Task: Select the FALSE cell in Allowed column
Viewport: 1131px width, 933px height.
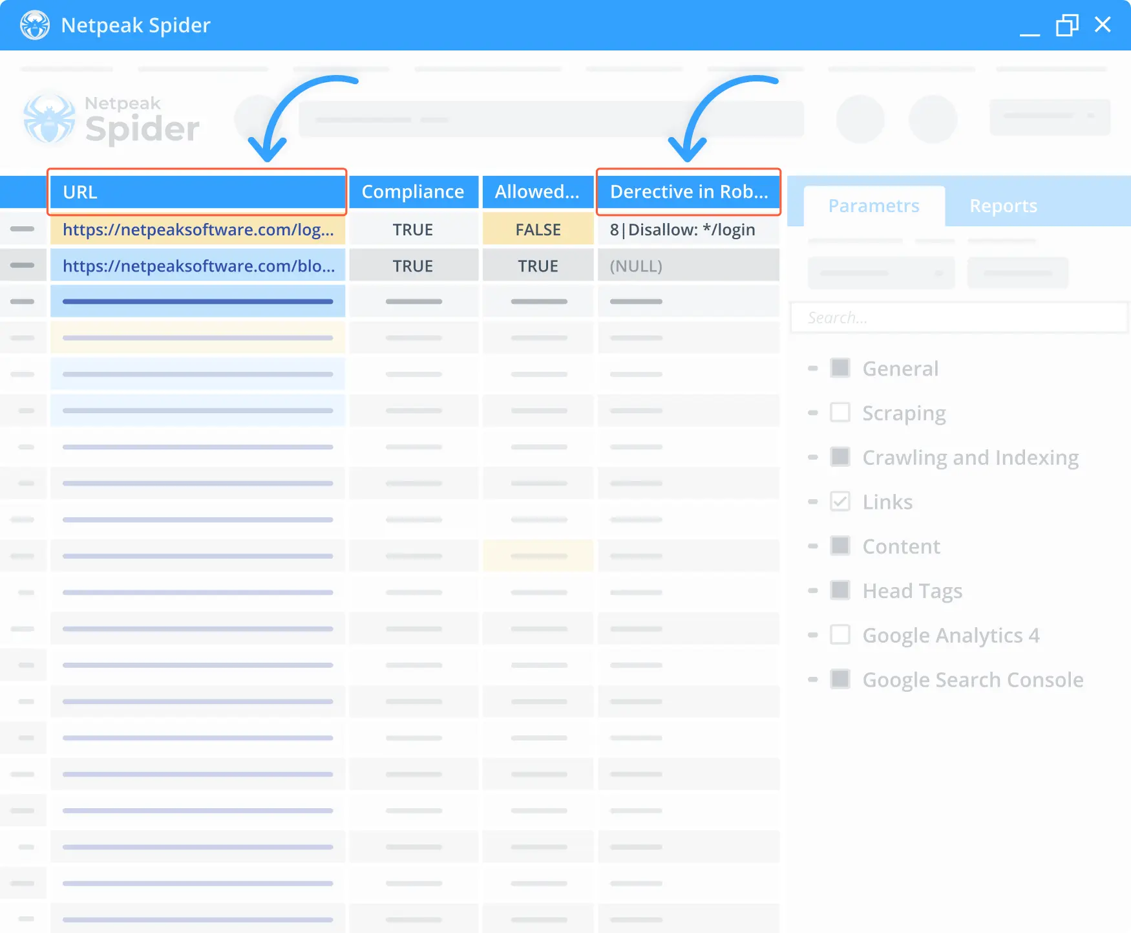Action: [x=538, y=230]
